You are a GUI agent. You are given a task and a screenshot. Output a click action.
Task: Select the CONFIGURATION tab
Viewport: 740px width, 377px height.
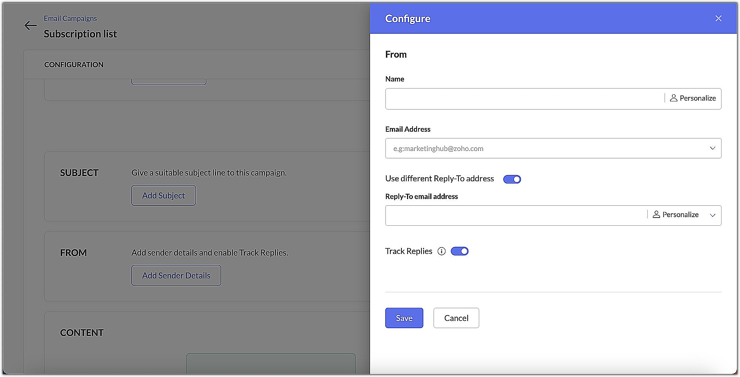74,65
